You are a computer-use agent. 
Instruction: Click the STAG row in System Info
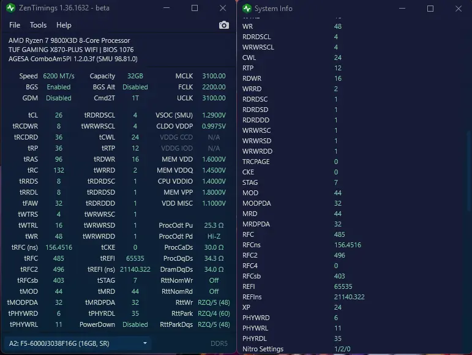[x=352, y=182]
